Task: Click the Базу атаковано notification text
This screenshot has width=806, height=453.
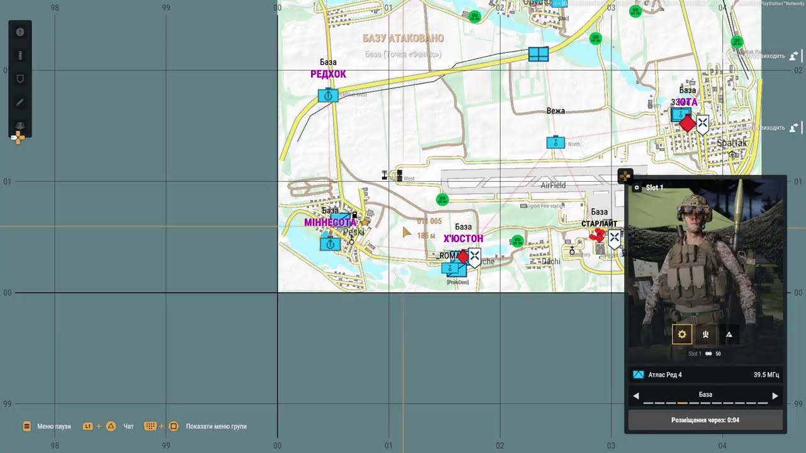Action: coord(403,38)
